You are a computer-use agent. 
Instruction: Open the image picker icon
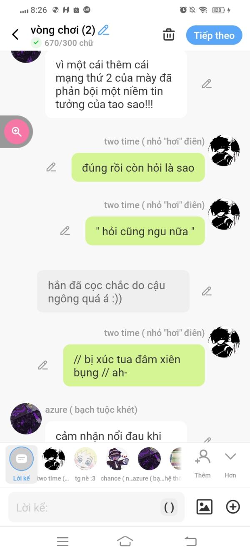[205, 507]
